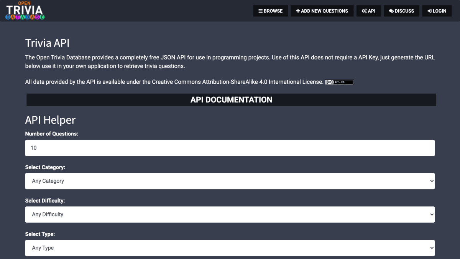Click the Login button

(x=437, y=11)
